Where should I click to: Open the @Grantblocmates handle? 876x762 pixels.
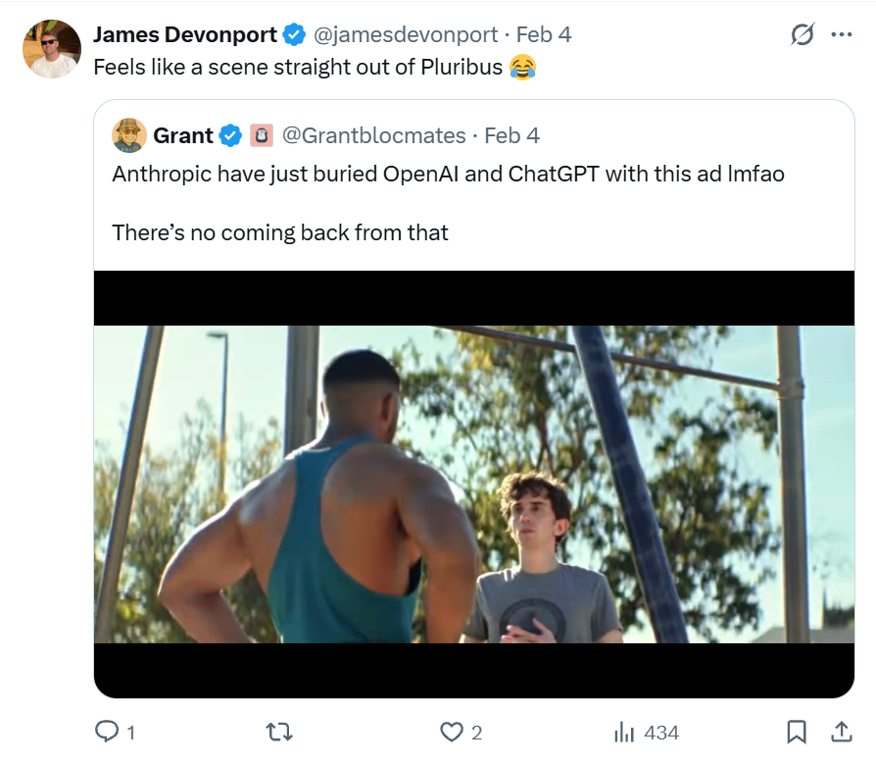point(373,135)
